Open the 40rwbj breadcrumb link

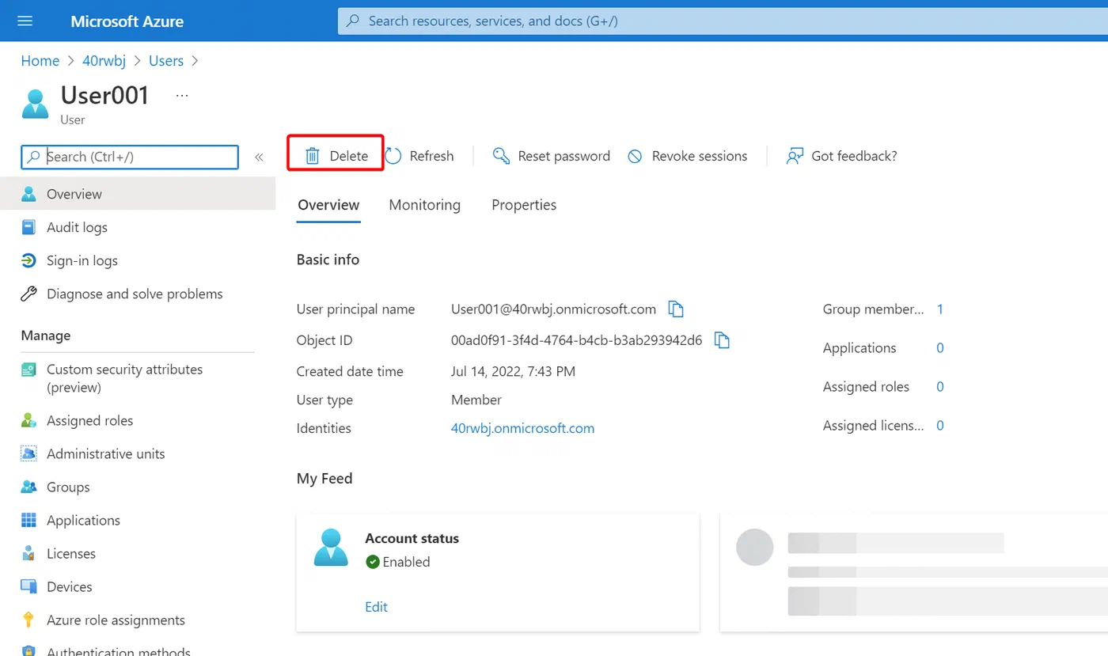coord(104,61)
